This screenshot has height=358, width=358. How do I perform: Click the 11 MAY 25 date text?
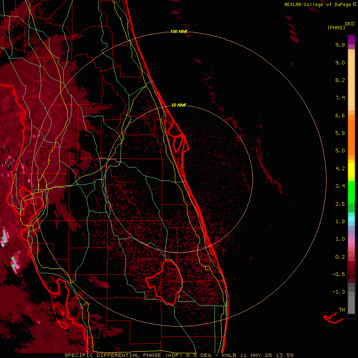coord(257,355)
